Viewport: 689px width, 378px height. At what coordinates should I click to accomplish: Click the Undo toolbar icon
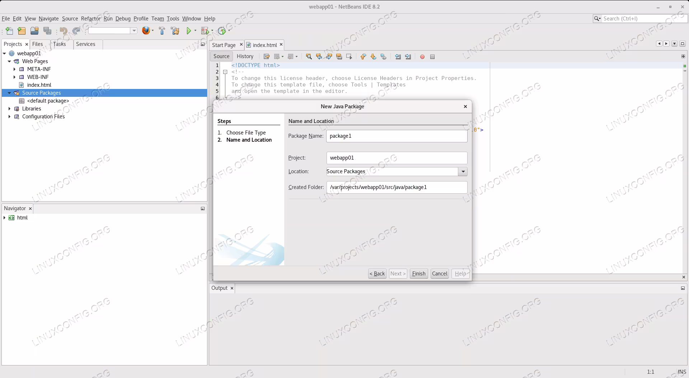[x=64, y=31]
